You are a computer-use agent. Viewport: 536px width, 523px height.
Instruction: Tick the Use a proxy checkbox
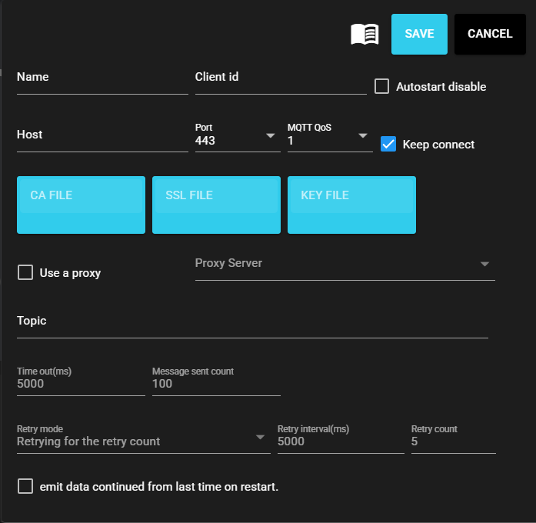pyautogui.click(x=25, y=272)
